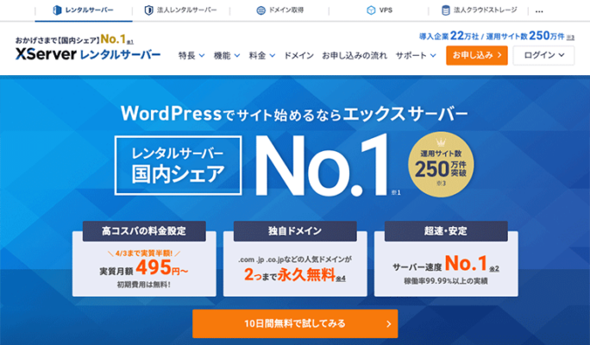Click the レンタルサーバー server icon in top bar
Screen dimensions: 590x345
click(57, 10)
